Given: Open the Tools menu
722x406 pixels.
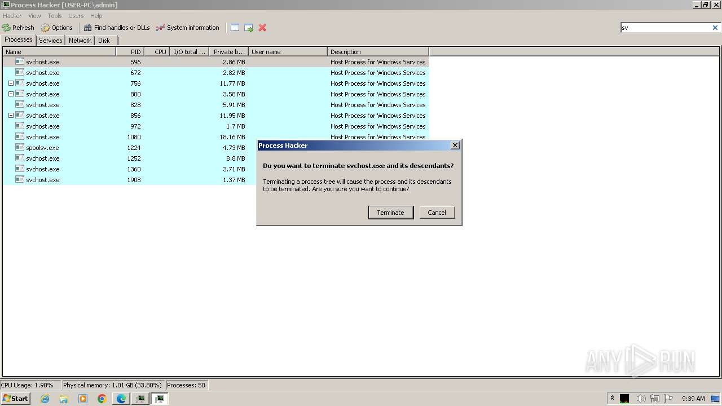Looking at the screenshot, I should point(55,16).
